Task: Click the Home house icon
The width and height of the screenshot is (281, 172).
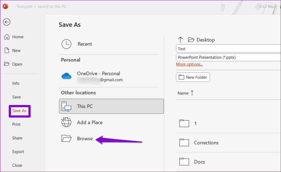Action: point(7,37)
